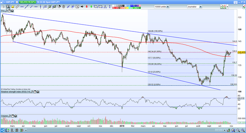This screenshot has height=133, width=246.
Task: Zoom out with the minus magnifier
Action: (238, 130)
